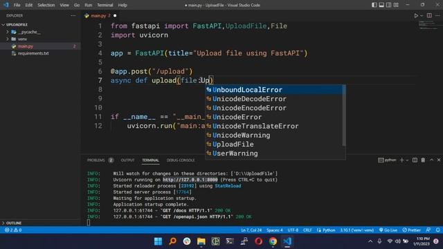Create a new terminal with plus icon
The width and height of the screenshot is (443, 249).
[x=401, y=160]
